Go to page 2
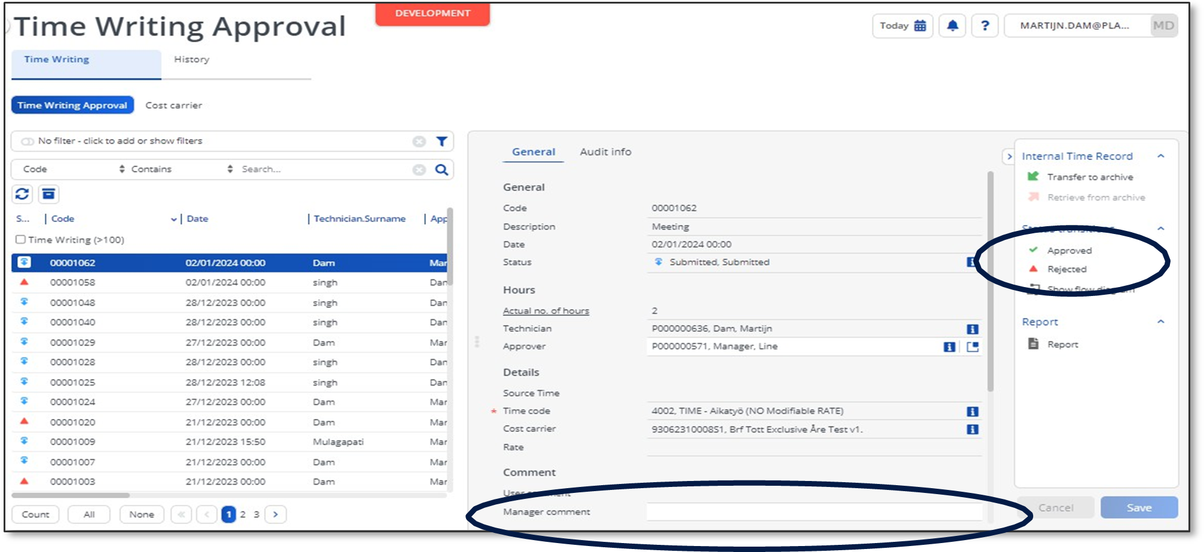 [x=243, y=514]
